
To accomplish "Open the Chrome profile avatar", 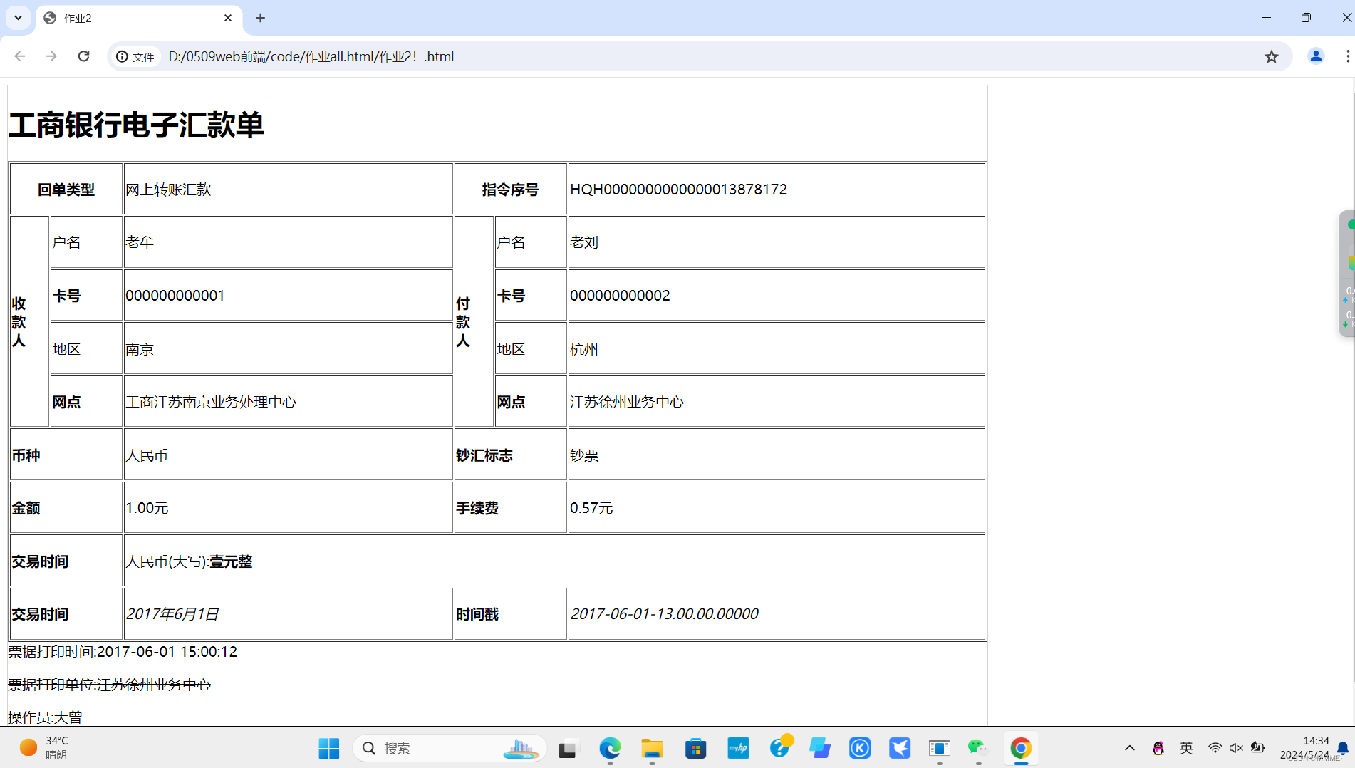I will [x=1316, y=56].
